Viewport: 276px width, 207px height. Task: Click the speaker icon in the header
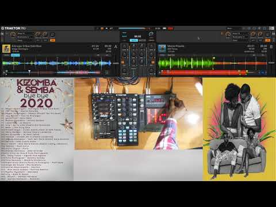point(107,28)
